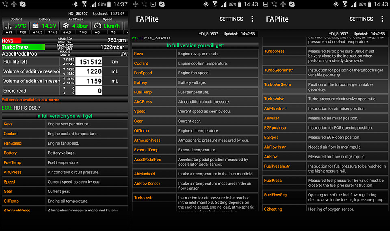Tap the 'FAP life left' label
Viewport: 390px width, 231px height.
coord(15,62)
